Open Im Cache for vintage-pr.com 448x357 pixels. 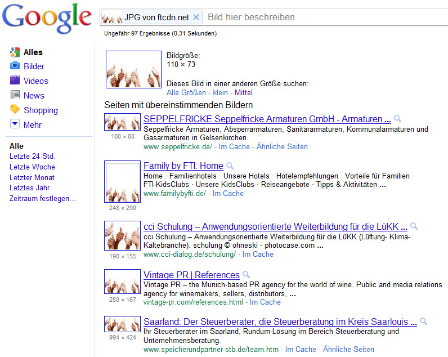[266, 302]
